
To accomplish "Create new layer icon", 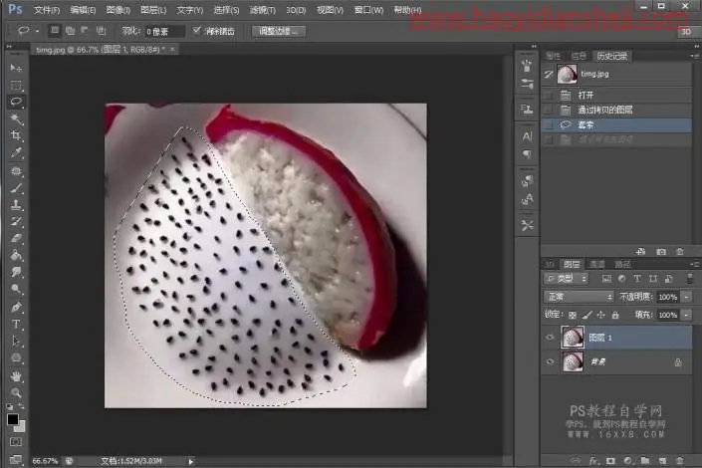I will (662, 460).
